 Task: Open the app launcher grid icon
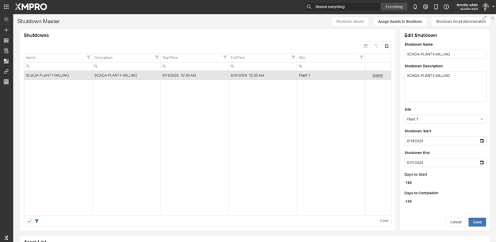click(x=6, y=6)
